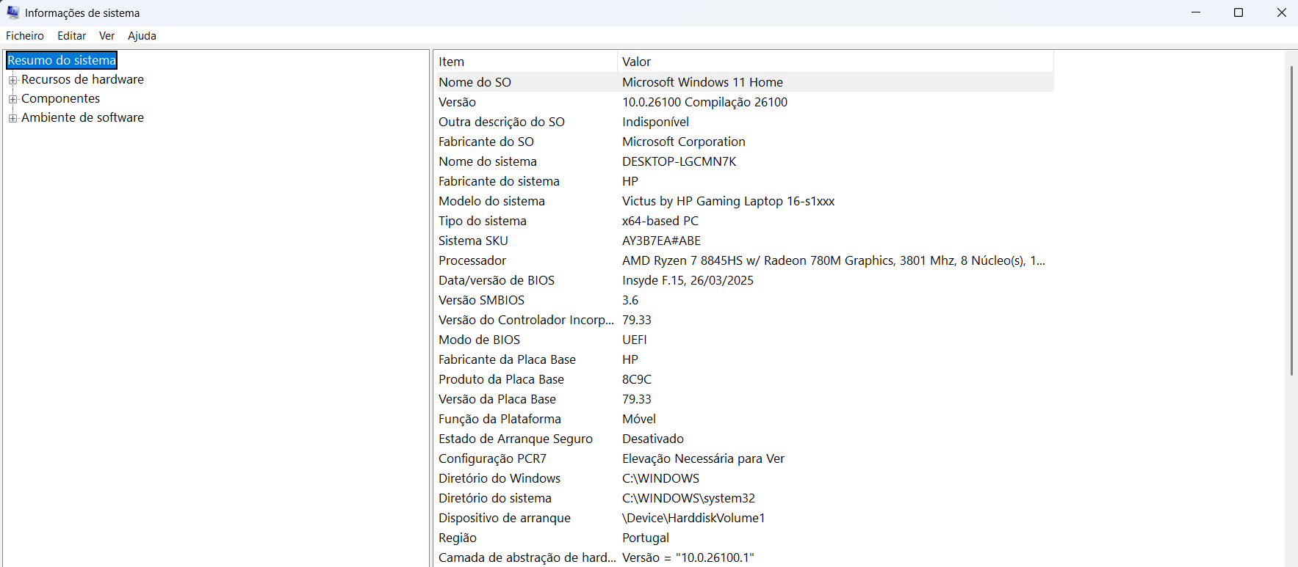Viewport: 1298px width, 567px height.
Task: Click the vertical scrollbar thumb in details pane
Action: [1291, 220]
